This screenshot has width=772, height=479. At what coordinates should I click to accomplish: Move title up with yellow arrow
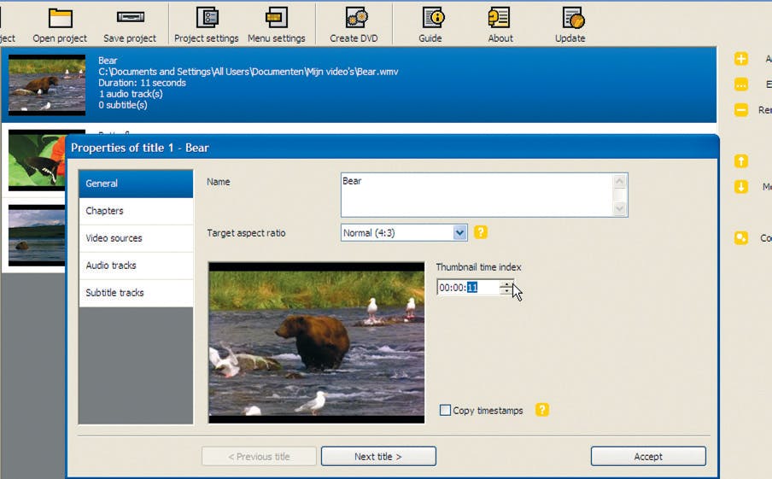[741, 161]
